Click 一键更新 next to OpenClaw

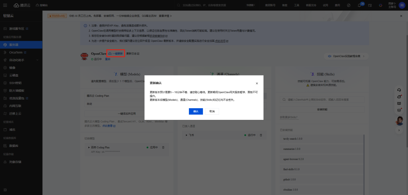click(x=116, y=54)
